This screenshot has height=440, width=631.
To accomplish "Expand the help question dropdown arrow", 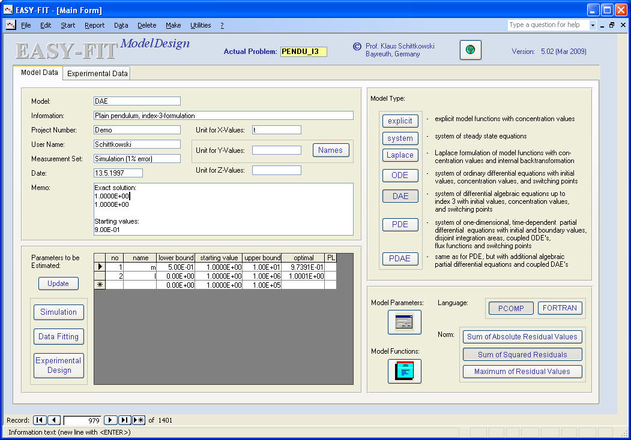I will coord(593,25).
